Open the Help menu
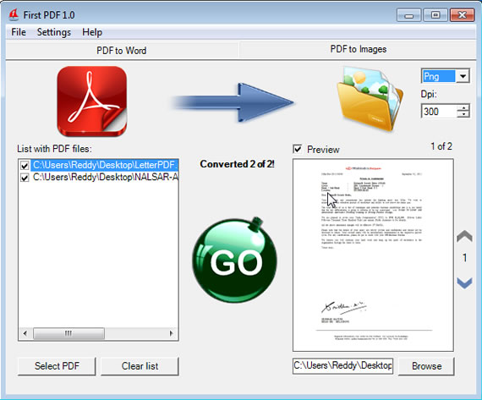 coord(92,32)
